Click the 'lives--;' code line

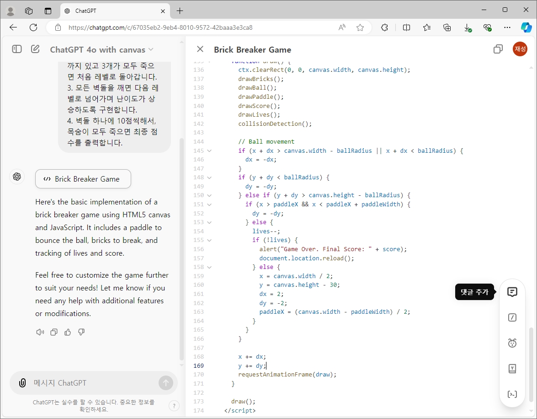(266, 231)
